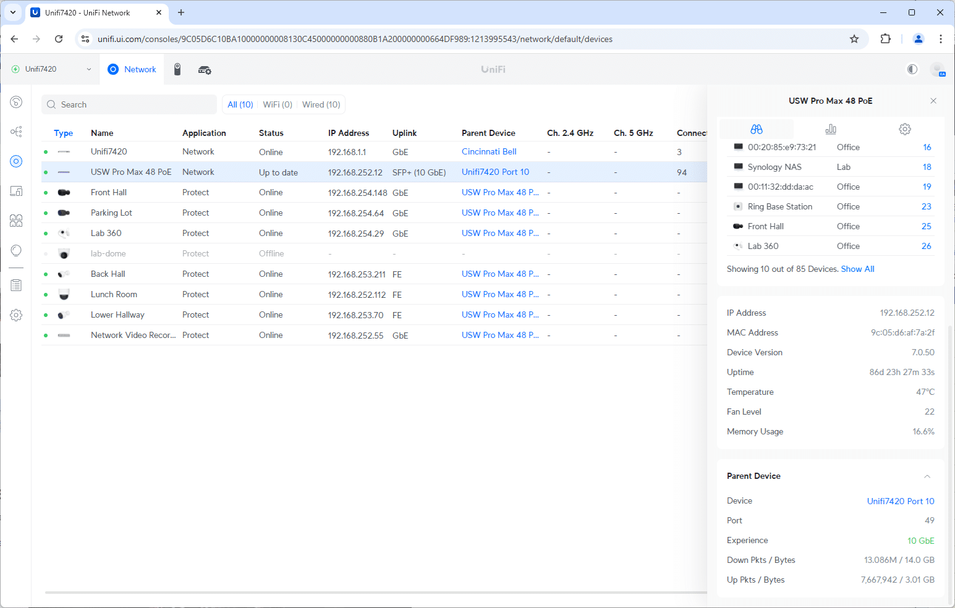Filter devices by WiFi (0)
The width and height of the screenshot is (955, 608).
(278, 104)
